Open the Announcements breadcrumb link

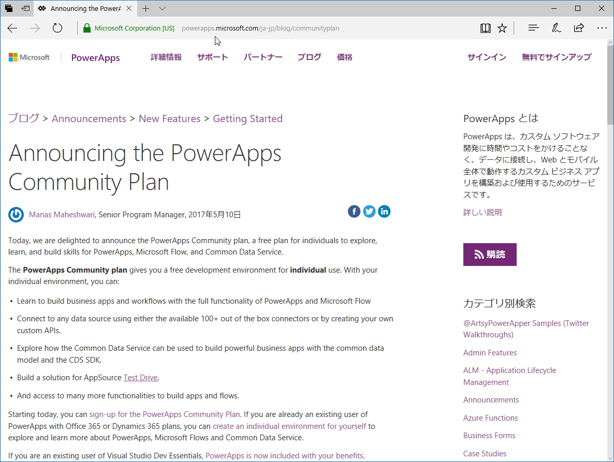pyautogui.click(x=89, y=118)
